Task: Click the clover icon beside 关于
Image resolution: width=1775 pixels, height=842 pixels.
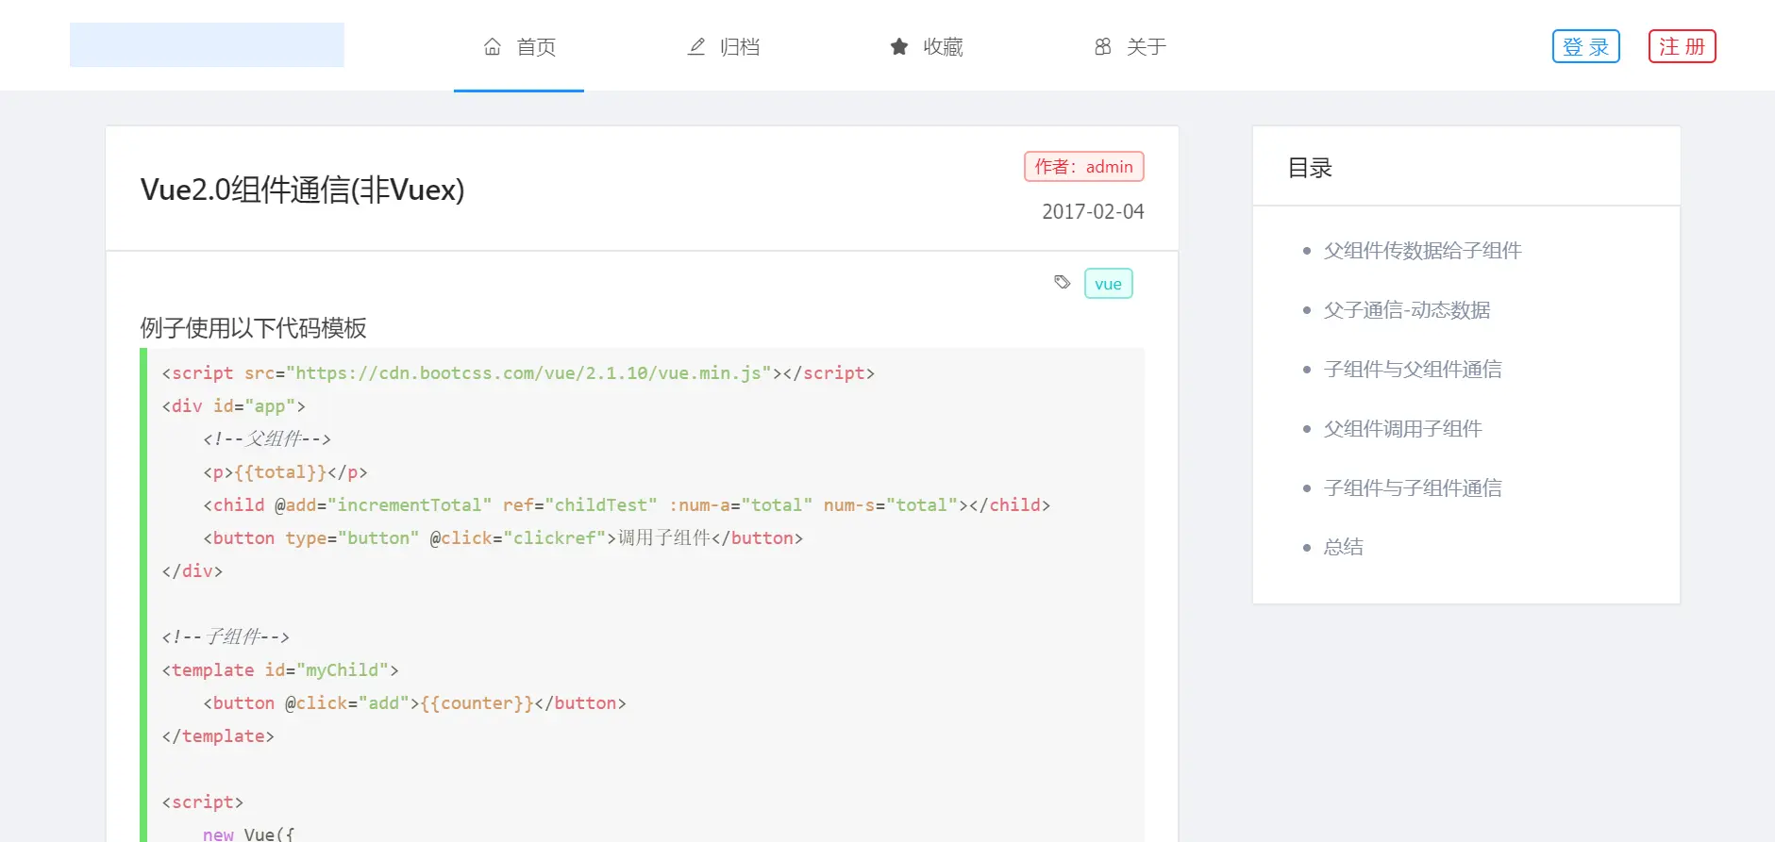Action: click(1103, 46)
